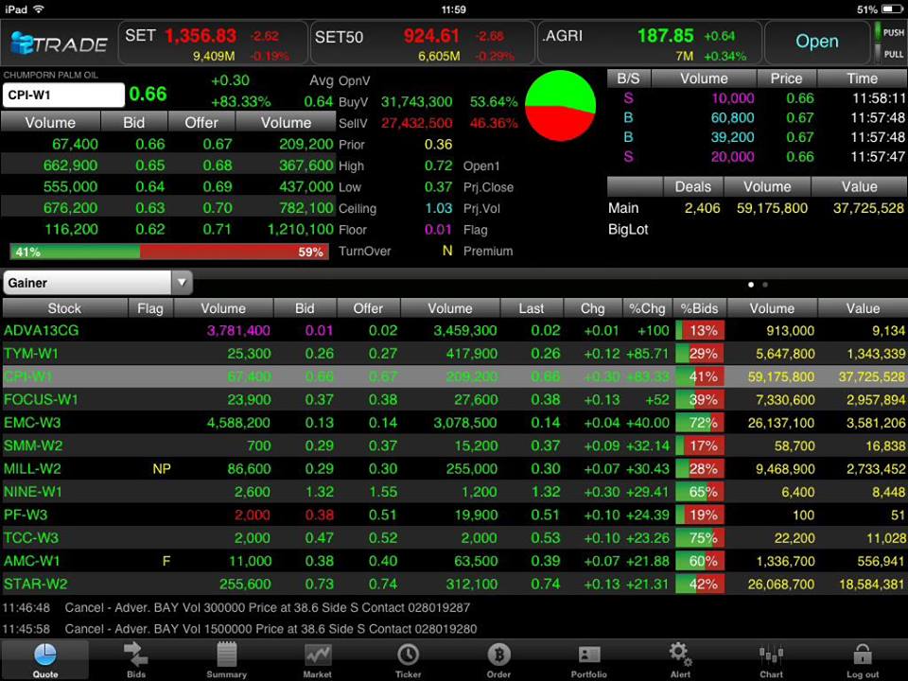Sort by %Chg column header
The image size is (908, 681).
tap(647, 308)
